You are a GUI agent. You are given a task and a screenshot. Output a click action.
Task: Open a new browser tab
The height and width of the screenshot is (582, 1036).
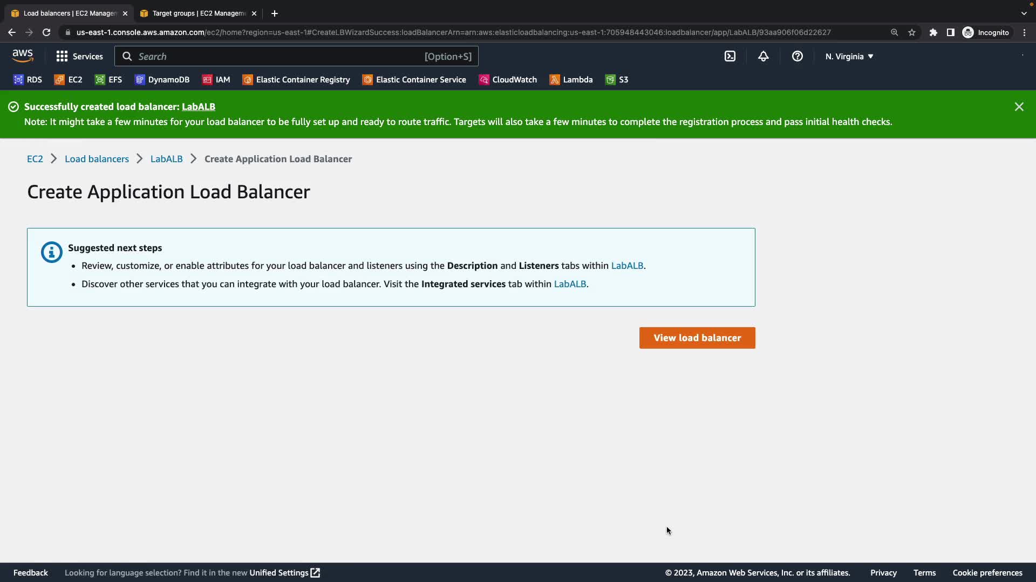(275, 13)
